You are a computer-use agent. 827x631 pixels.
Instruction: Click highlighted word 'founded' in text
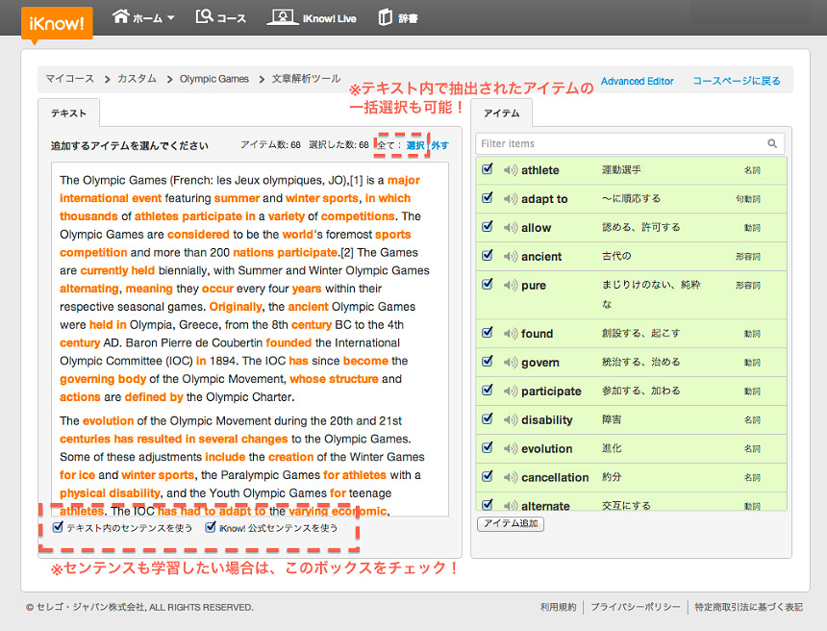[288, 343]
